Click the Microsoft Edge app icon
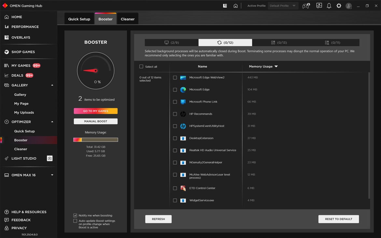The width and height of the screenshot is (381, 238). point(183,90)
